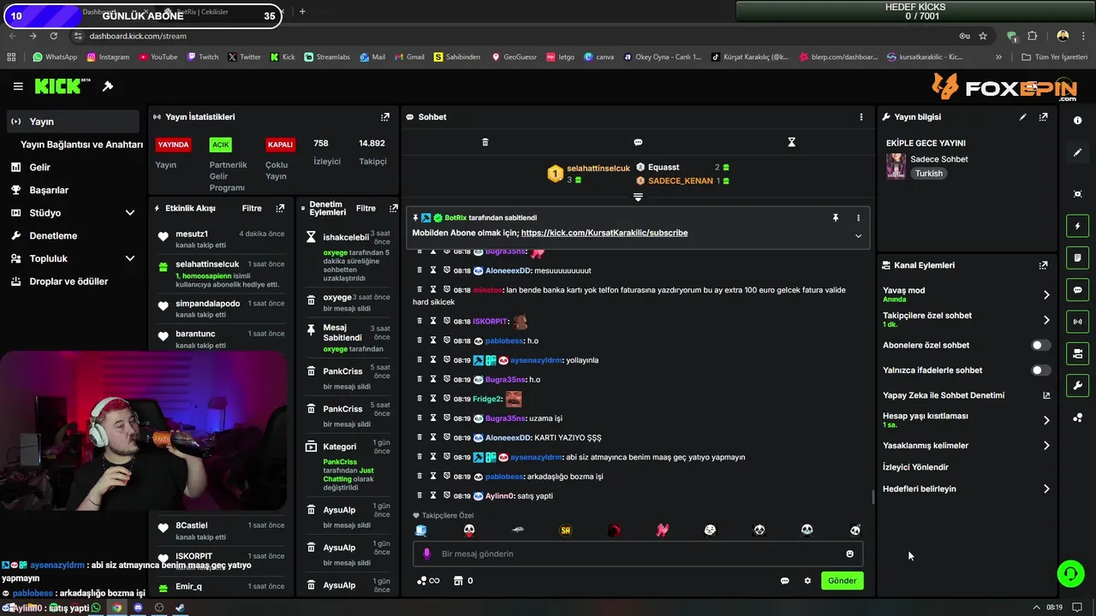
Task: Bookmark page with star icon
Action: tap(983, 36)
